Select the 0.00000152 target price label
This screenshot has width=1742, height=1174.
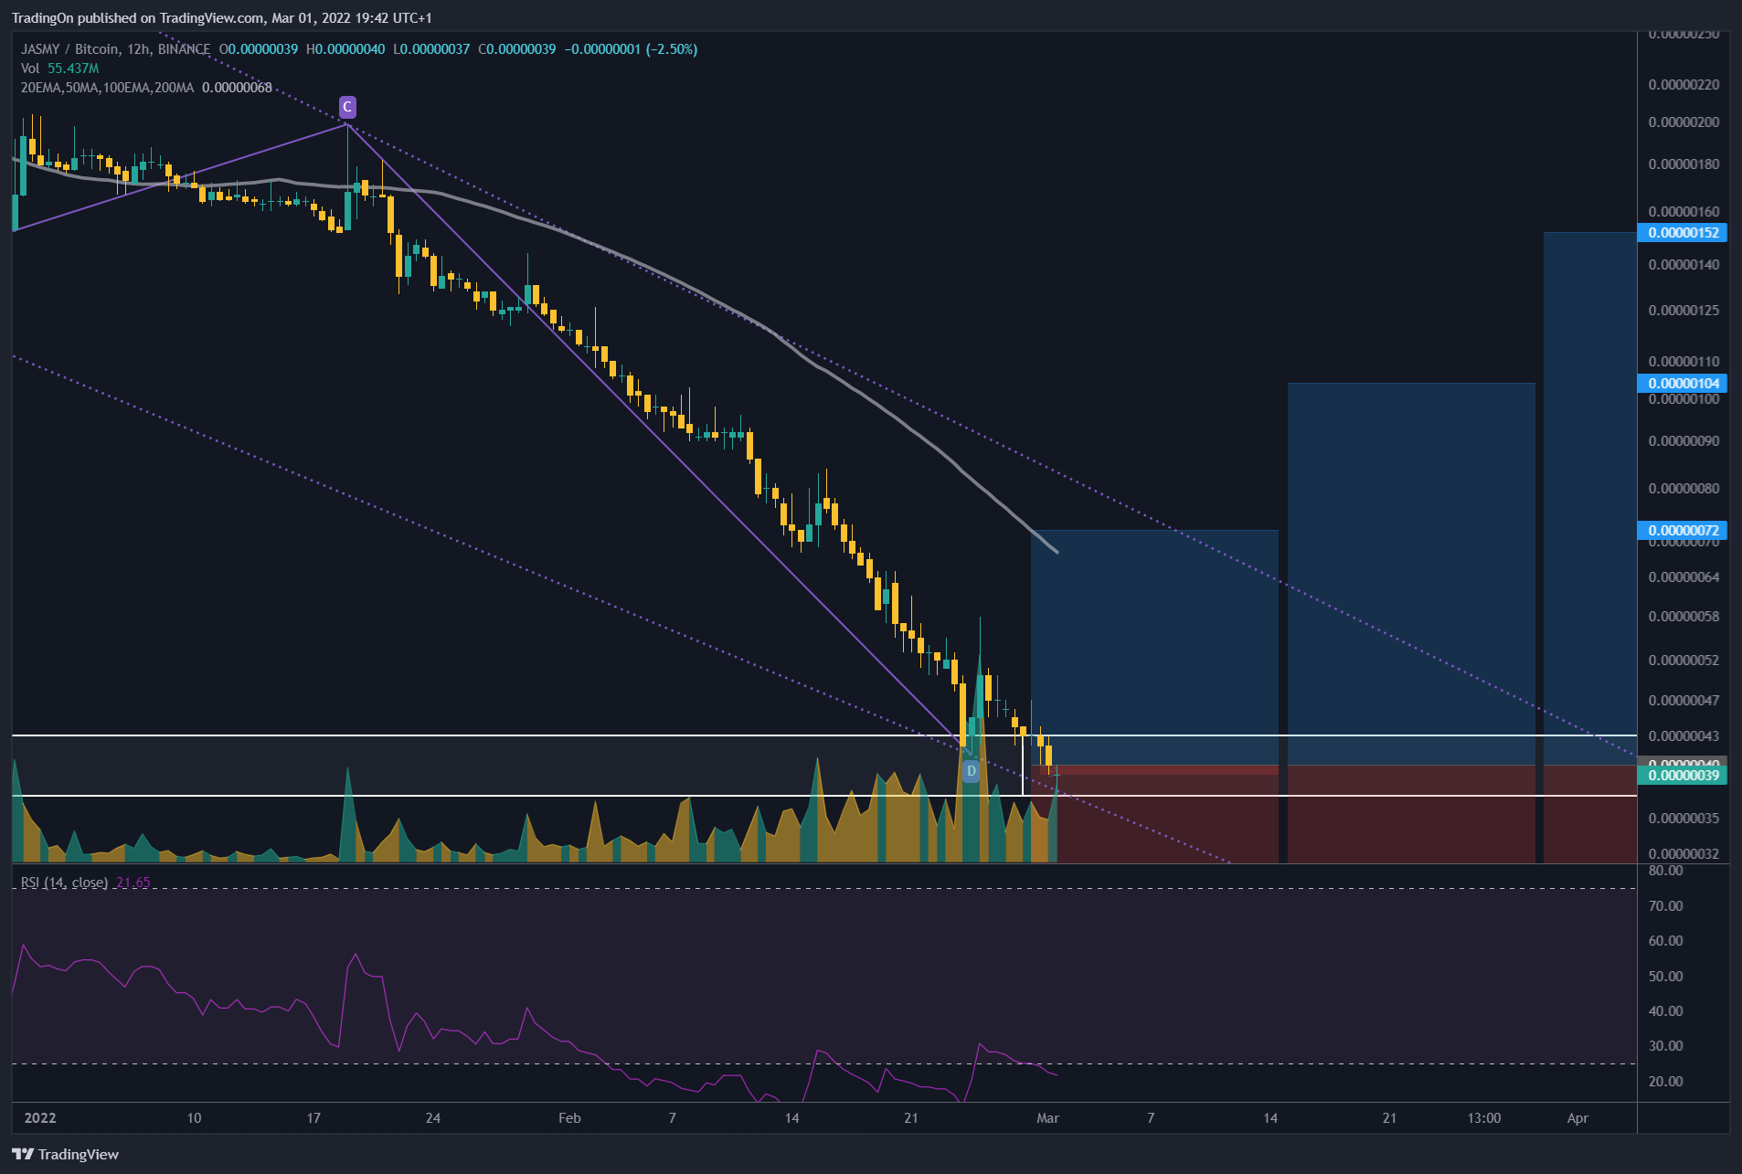(1683, 233)
